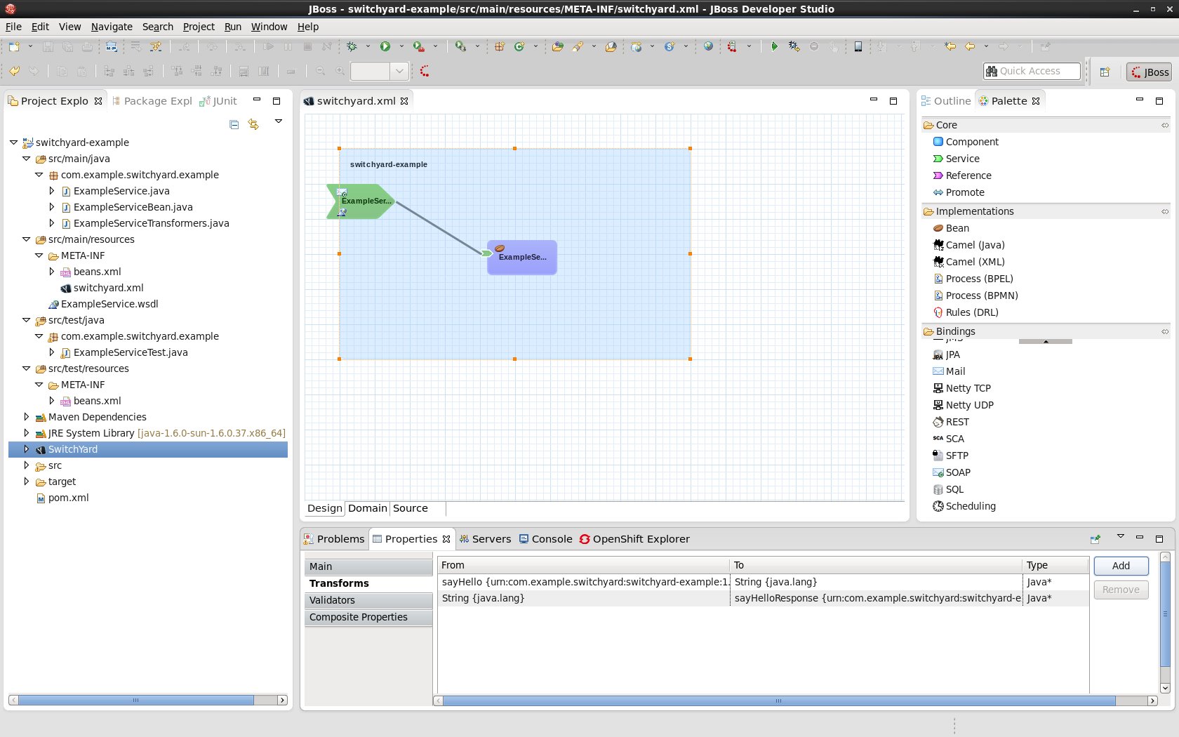Click the yellow Undo arrow icon

pos(14,71)
